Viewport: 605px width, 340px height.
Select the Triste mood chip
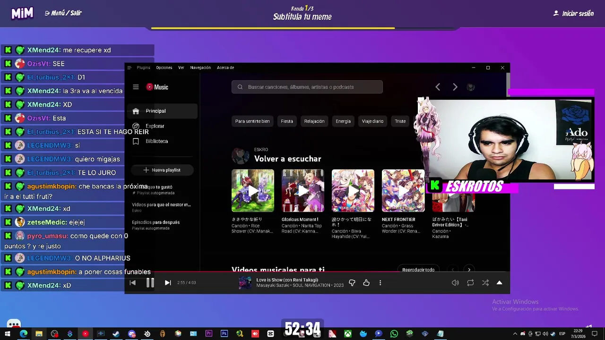(400, 121)
